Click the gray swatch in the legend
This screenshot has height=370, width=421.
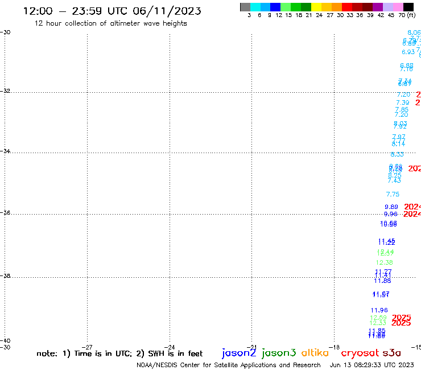point(245,7)
